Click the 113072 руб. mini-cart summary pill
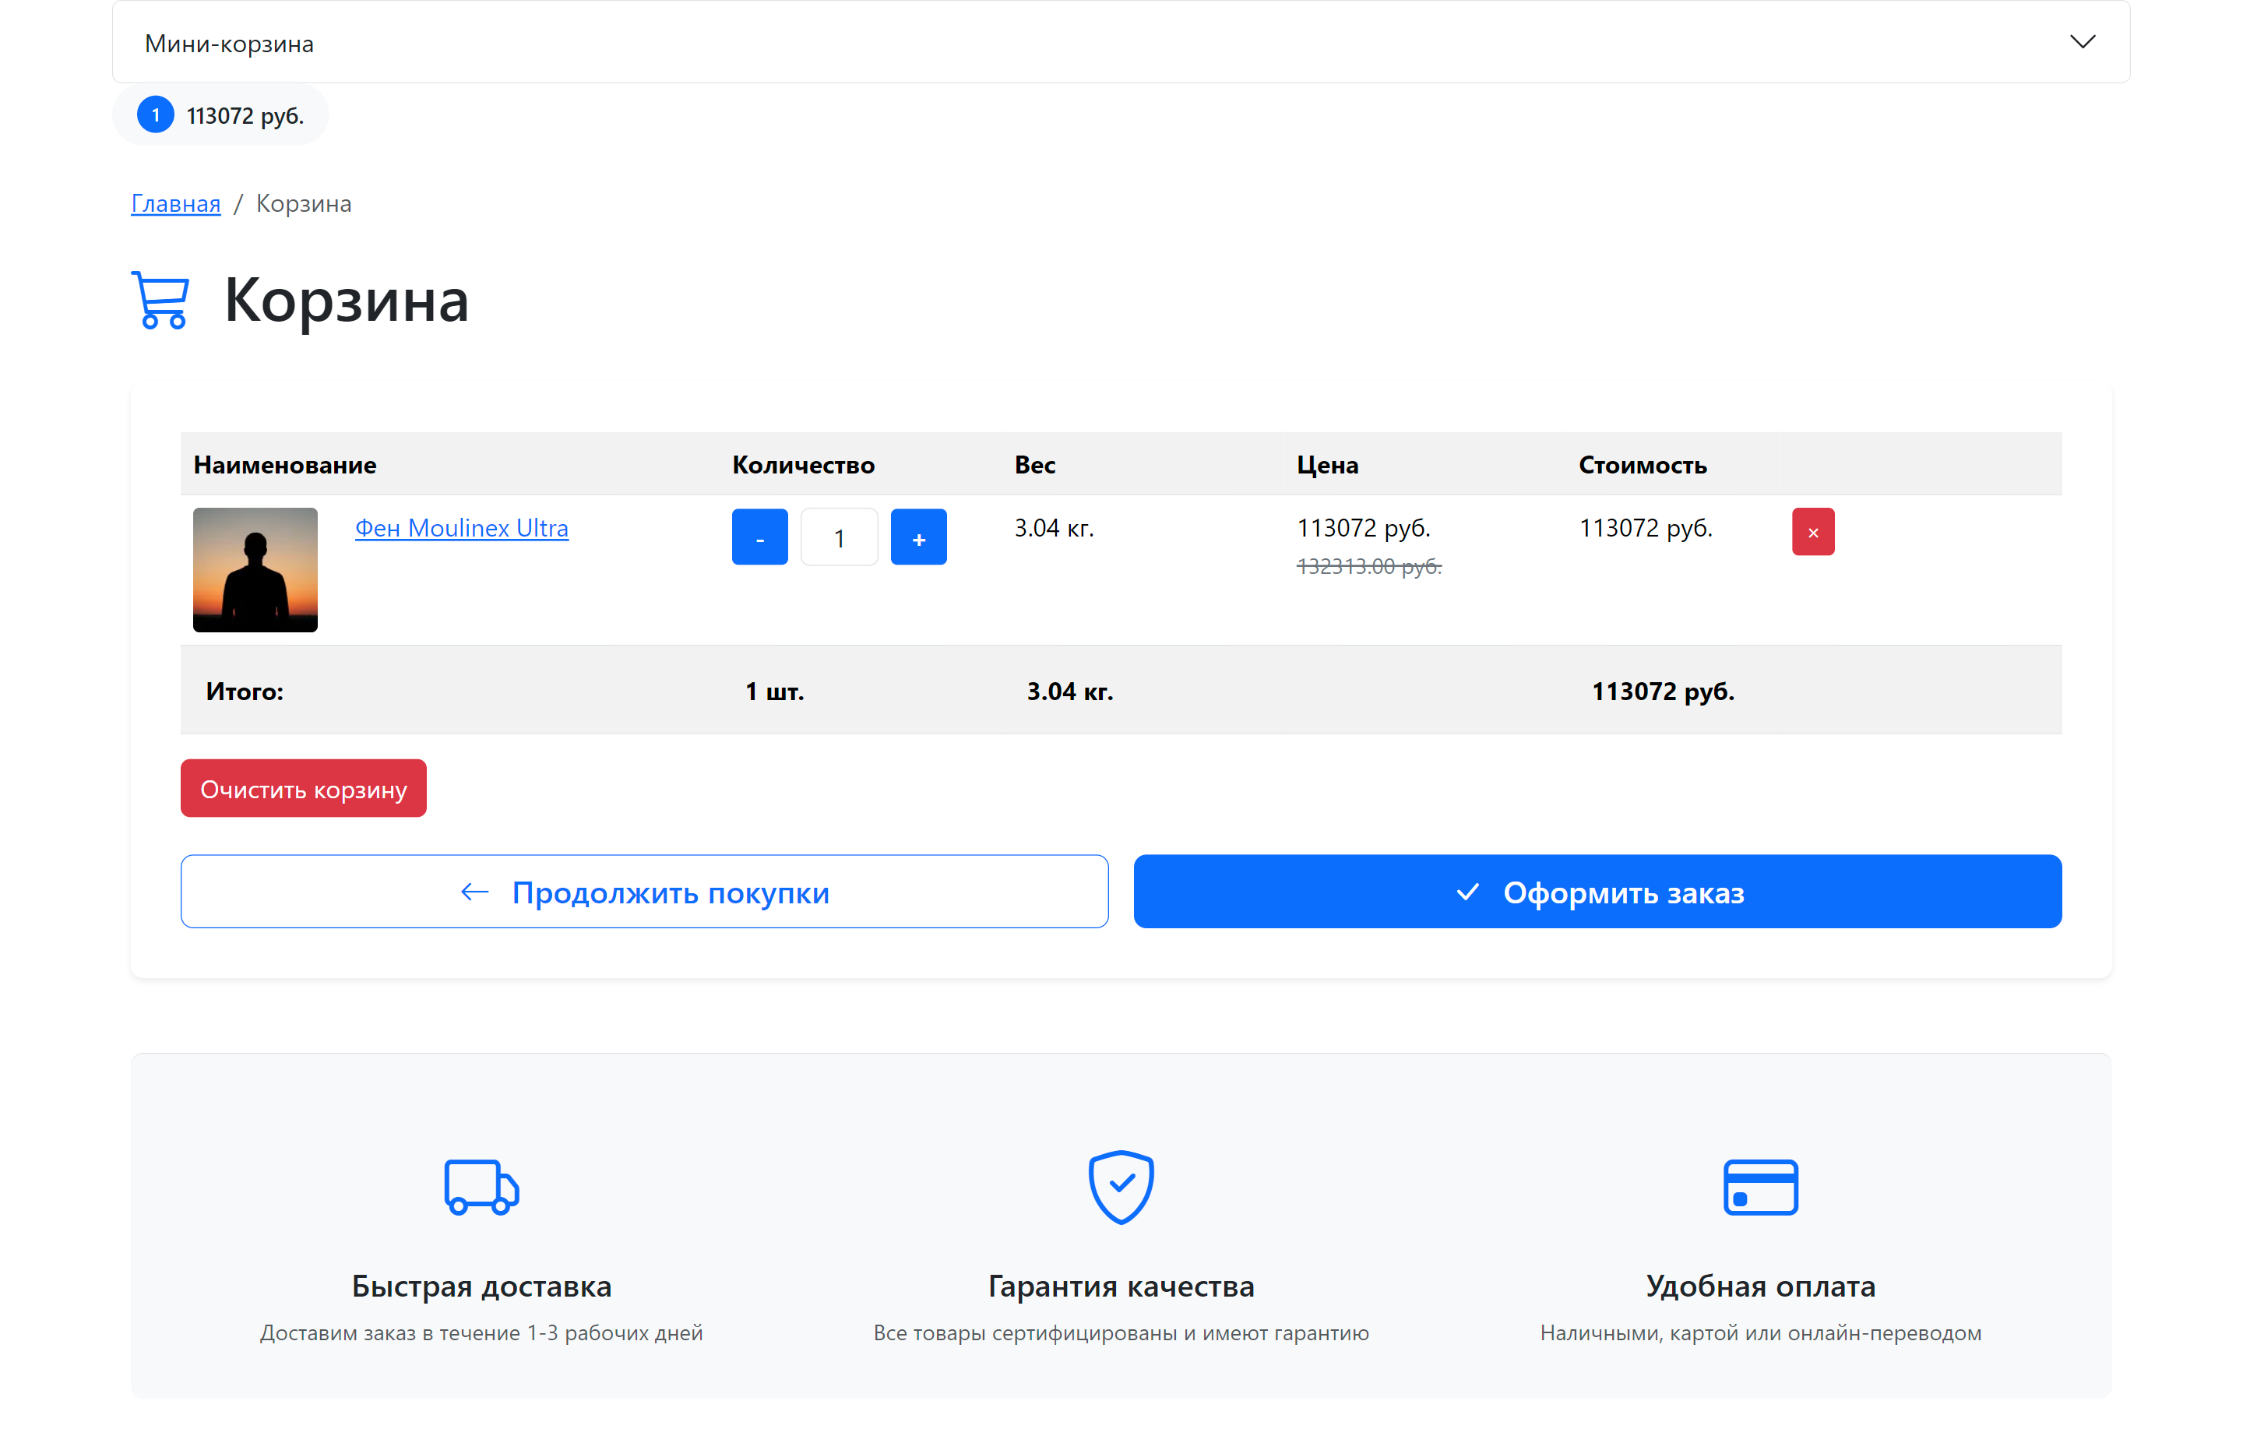 point(245,115)
